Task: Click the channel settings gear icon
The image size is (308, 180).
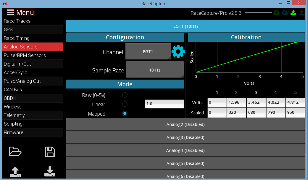Action: click(x=178, y=52)
